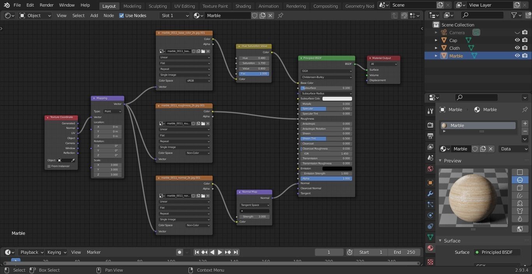The width and height of the screenshot is (532, 274).
Task: Open the Object Data properties tab
Action: click(x=430, y=237)
